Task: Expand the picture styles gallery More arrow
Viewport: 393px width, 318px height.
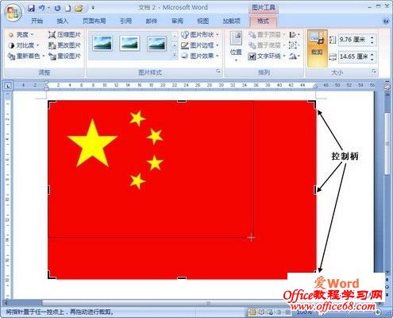Action: (x=175, y=56)
